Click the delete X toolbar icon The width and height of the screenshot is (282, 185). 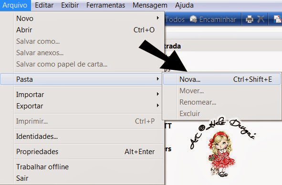(261, 19)
